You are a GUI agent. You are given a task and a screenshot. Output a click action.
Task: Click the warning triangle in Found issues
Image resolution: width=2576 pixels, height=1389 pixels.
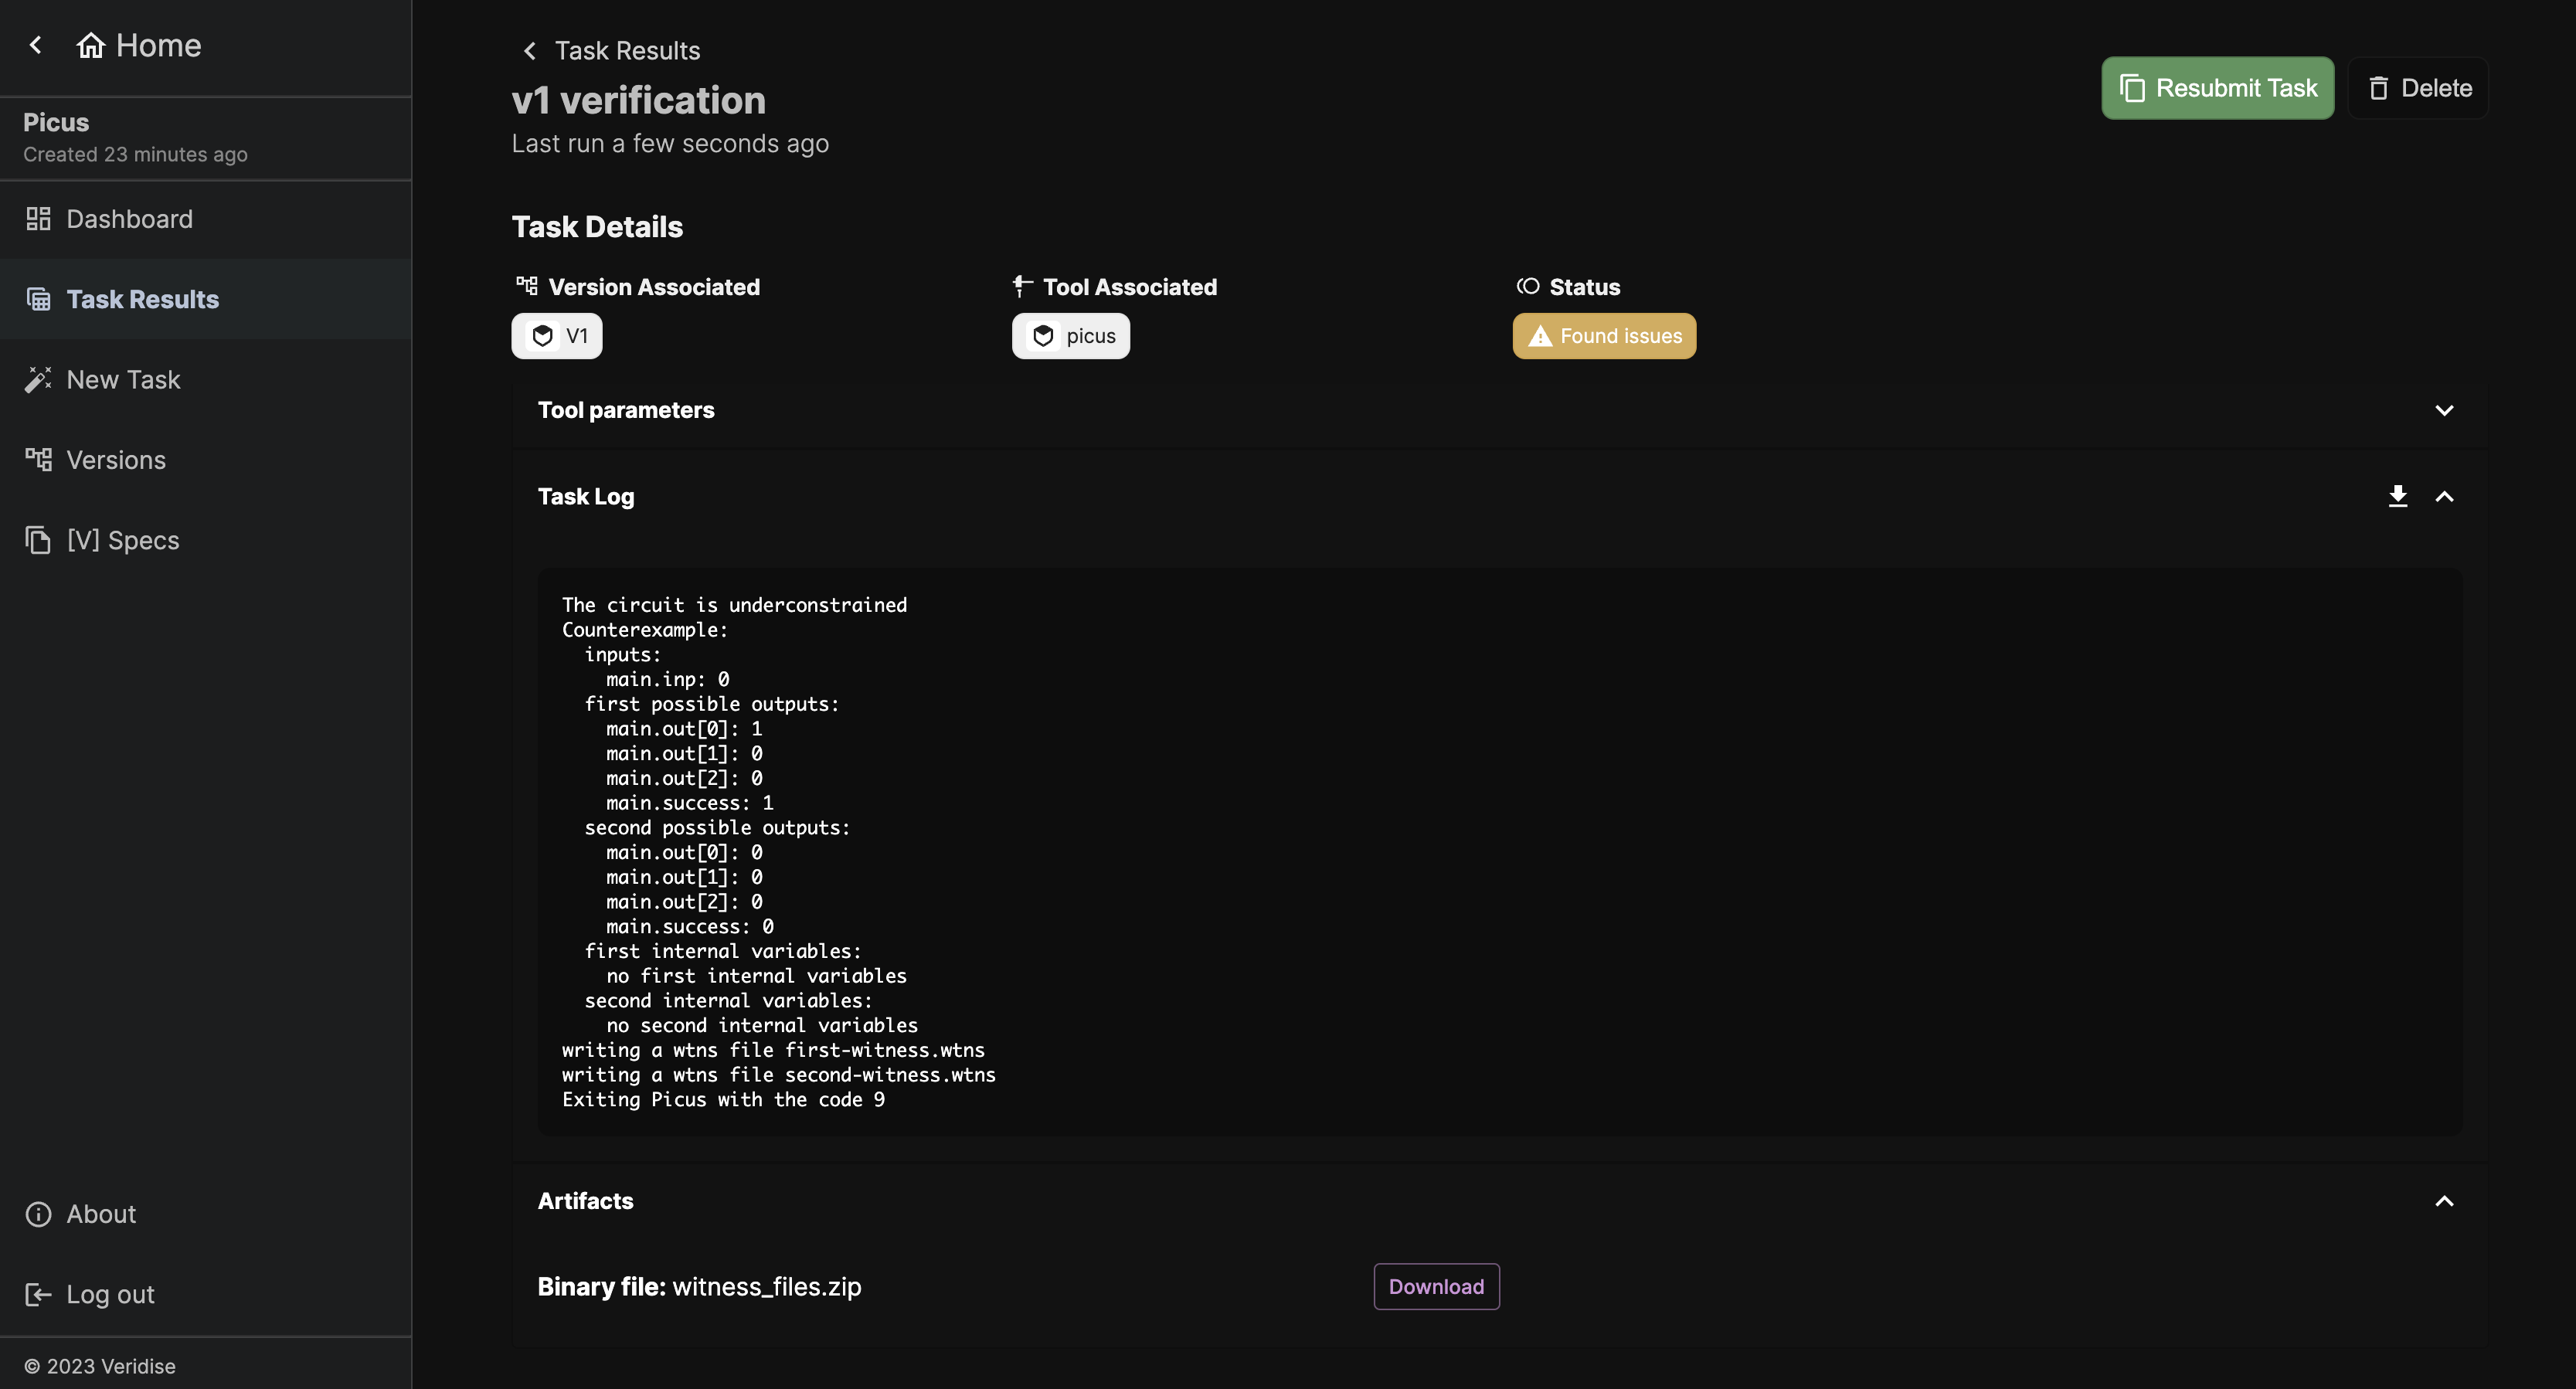click(x=1540, y=336)
